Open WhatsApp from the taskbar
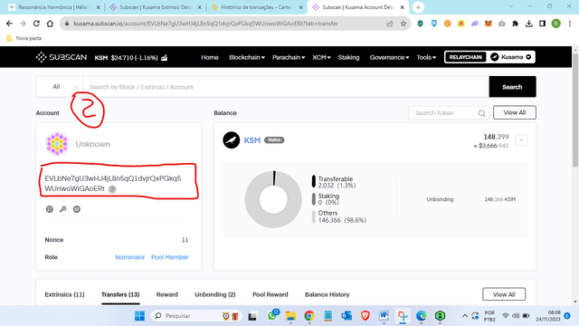The image size is (579, 326). tap(272, 316)
